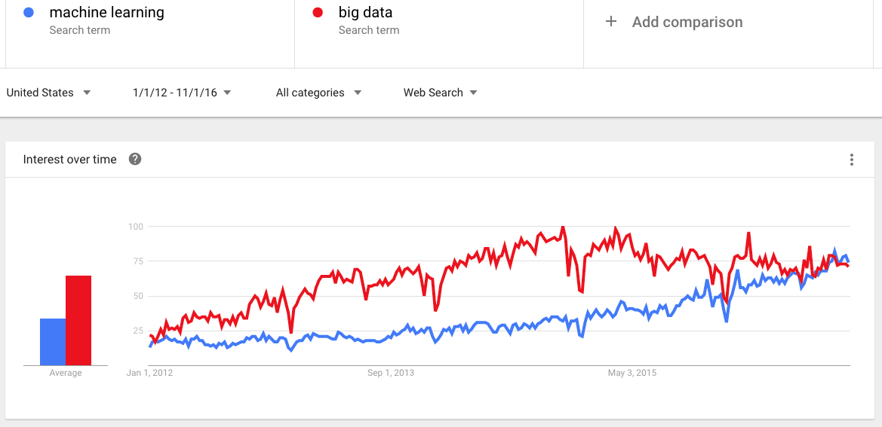This screenshot has width=882, height=427.
Task: Click the dropdown arrow next to United States
Action: pos(87,93)
